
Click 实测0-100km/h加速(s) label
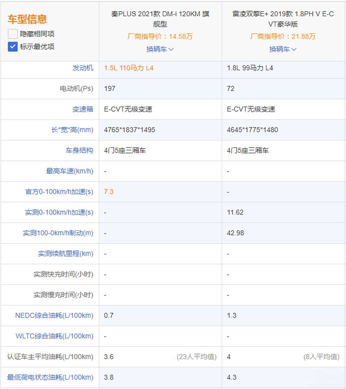pyautogui.click(x=59, y=212)
